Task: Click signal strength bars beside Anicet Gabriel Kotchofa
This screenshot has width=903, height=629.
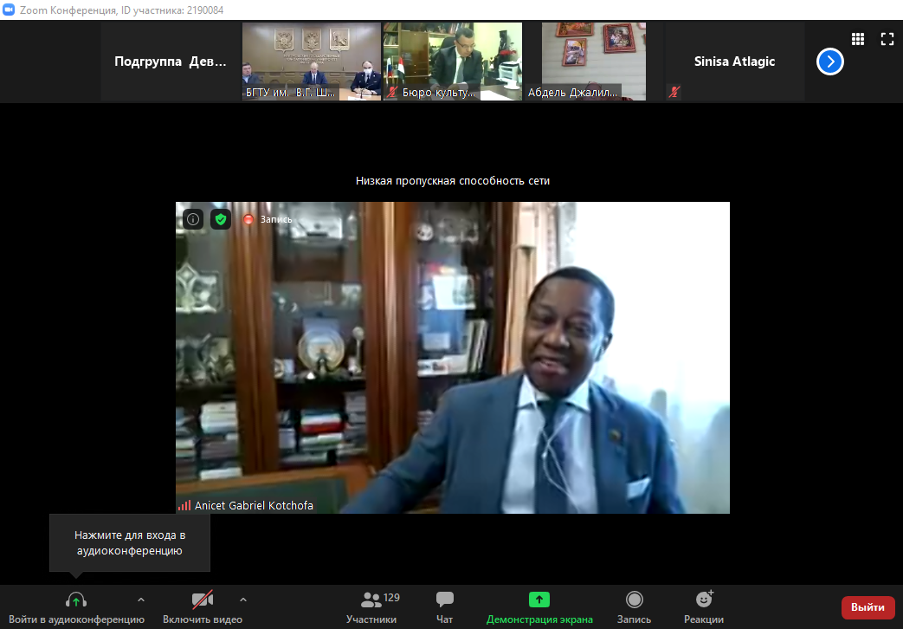Action: [x=184, y=506]
